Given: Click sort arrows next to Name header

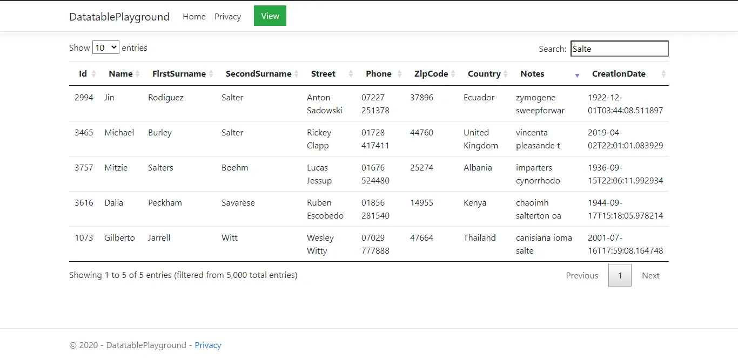Looking at the screenshot, I should click(137, 74).
